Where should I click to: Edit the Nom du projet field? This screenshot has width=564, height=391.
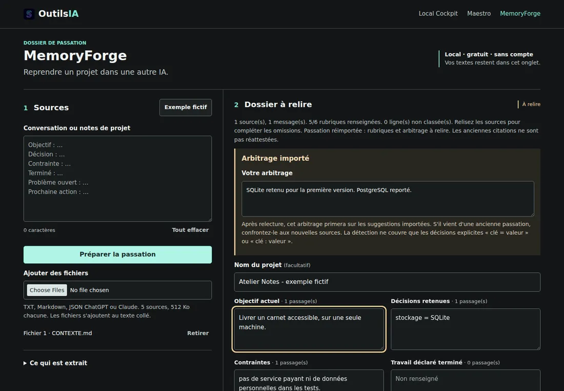[x=387, y=282]
